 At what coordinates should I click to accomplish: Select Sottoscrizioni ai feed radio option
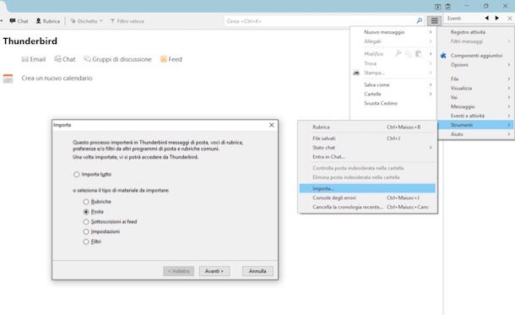(x=86, y=222)
